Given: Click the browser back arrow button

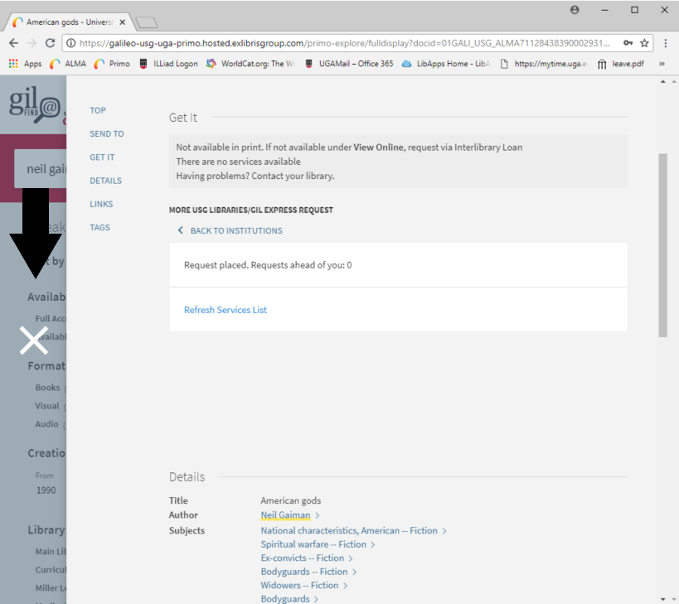Looking at the screenshot, I should coord(13,43).
